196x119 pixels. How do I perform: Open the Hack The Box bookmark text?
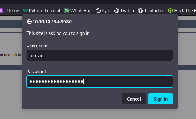tap(185, 11)
